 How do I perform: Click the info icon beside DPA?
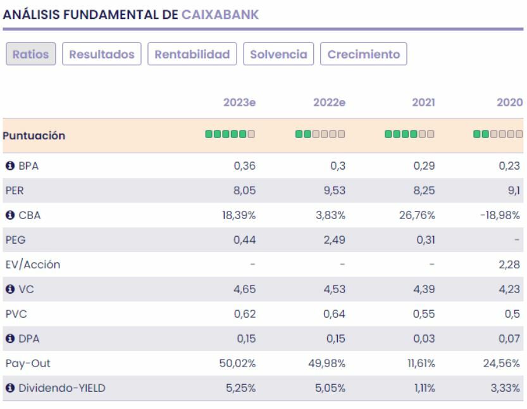coord(9,339)
